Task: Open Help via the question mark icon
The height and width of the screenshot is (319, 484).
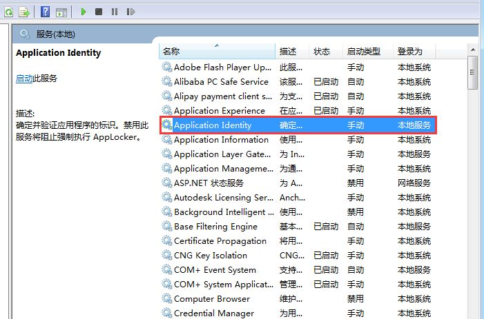Action: click(x=45, y=12)
